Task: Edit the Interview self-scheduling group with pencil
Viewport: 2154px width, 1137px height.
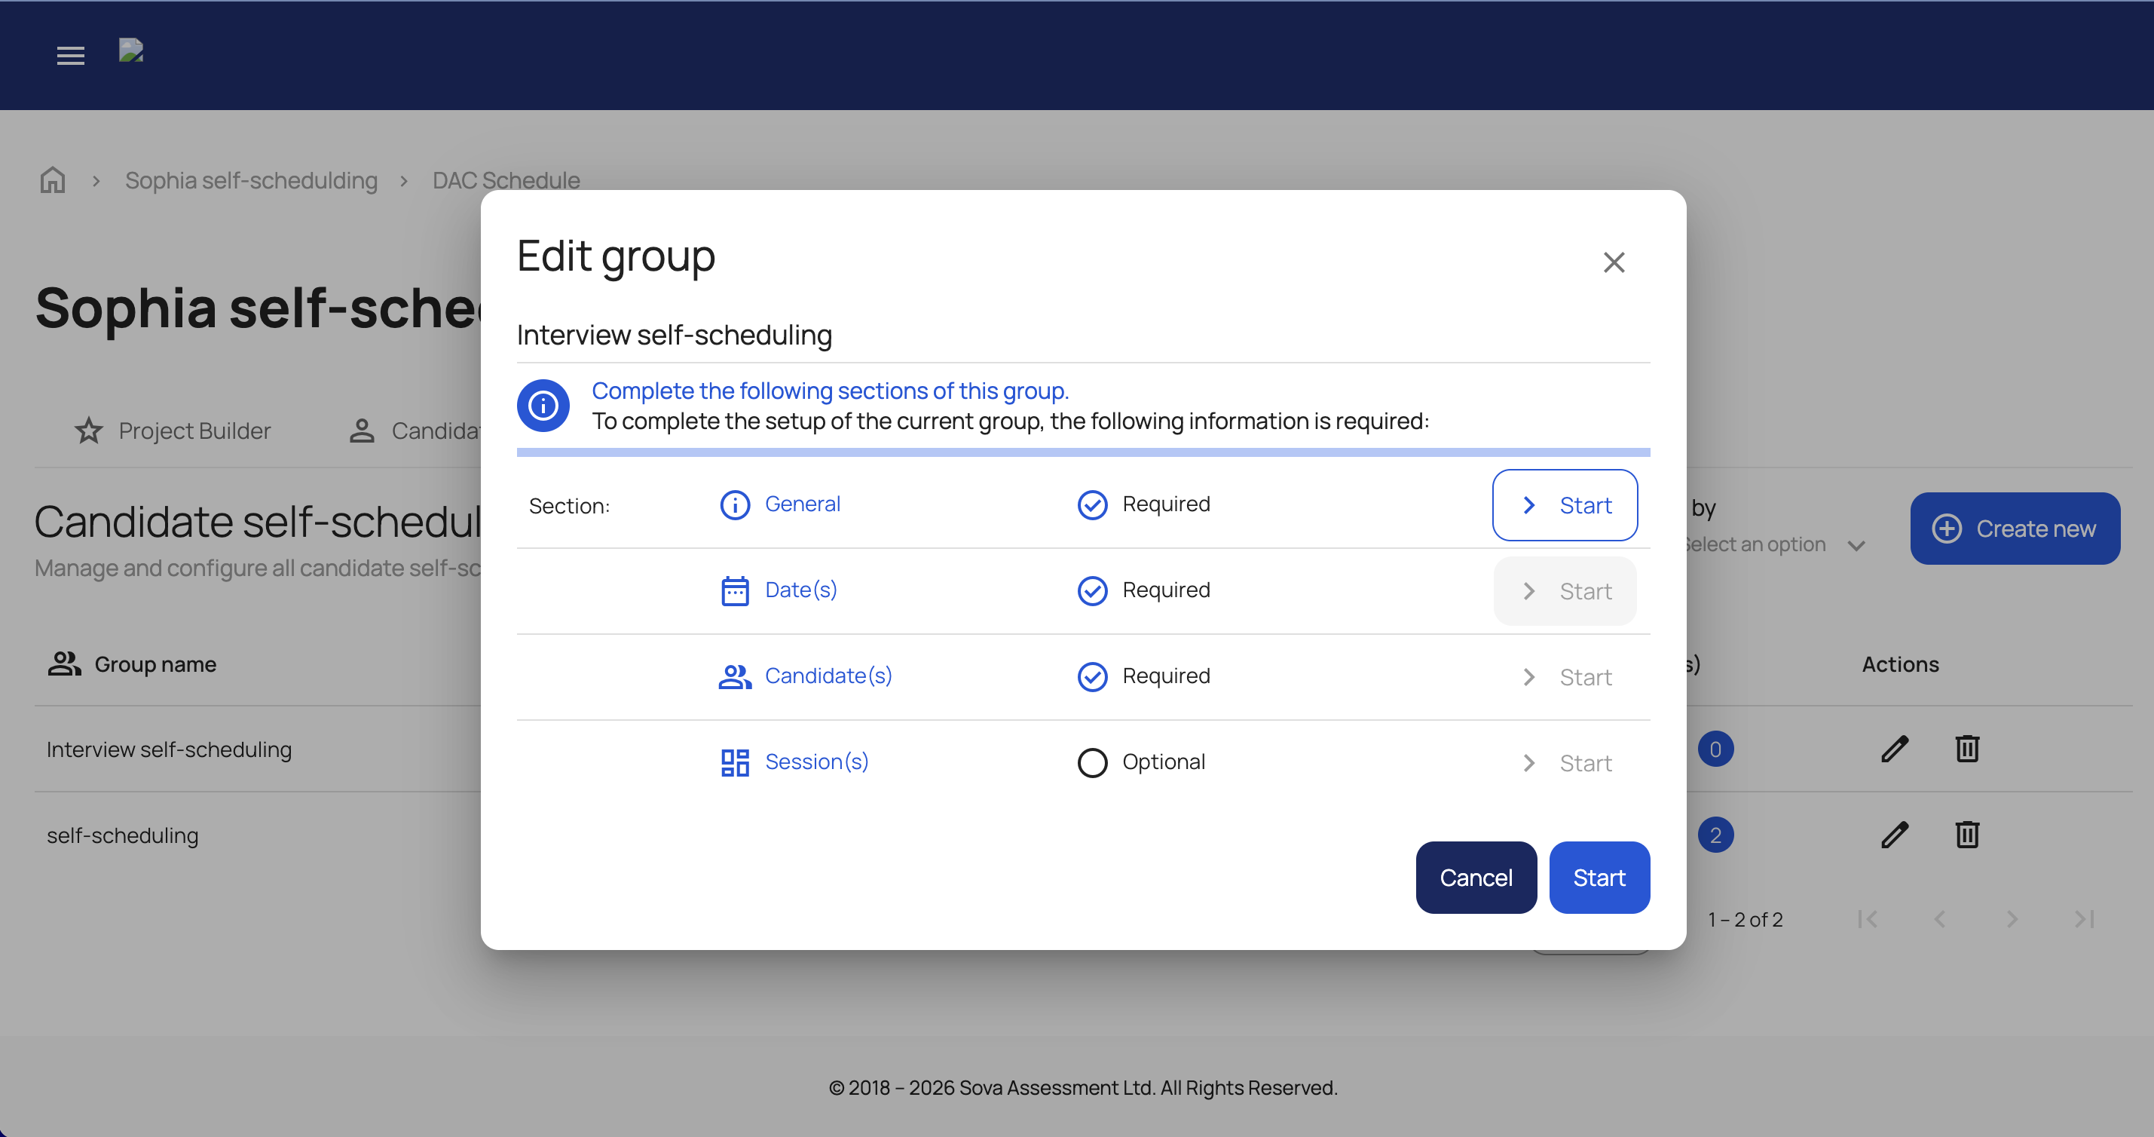Action: coord(1894,749)
